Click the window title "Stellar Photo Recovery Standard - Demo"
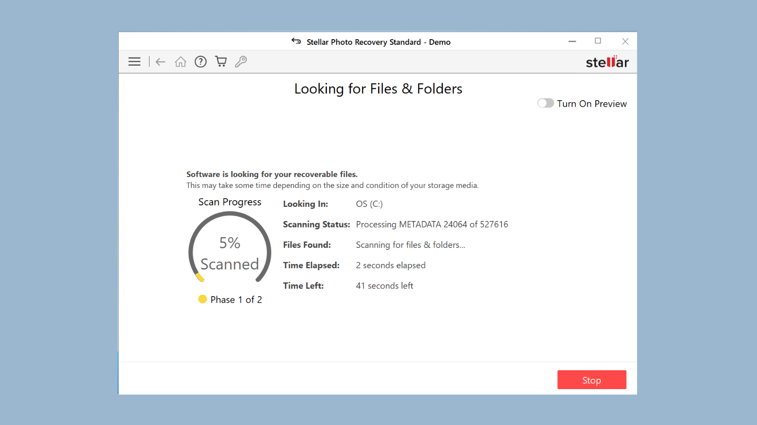Screen dimensions: 757x425 [x=378, y=42]
